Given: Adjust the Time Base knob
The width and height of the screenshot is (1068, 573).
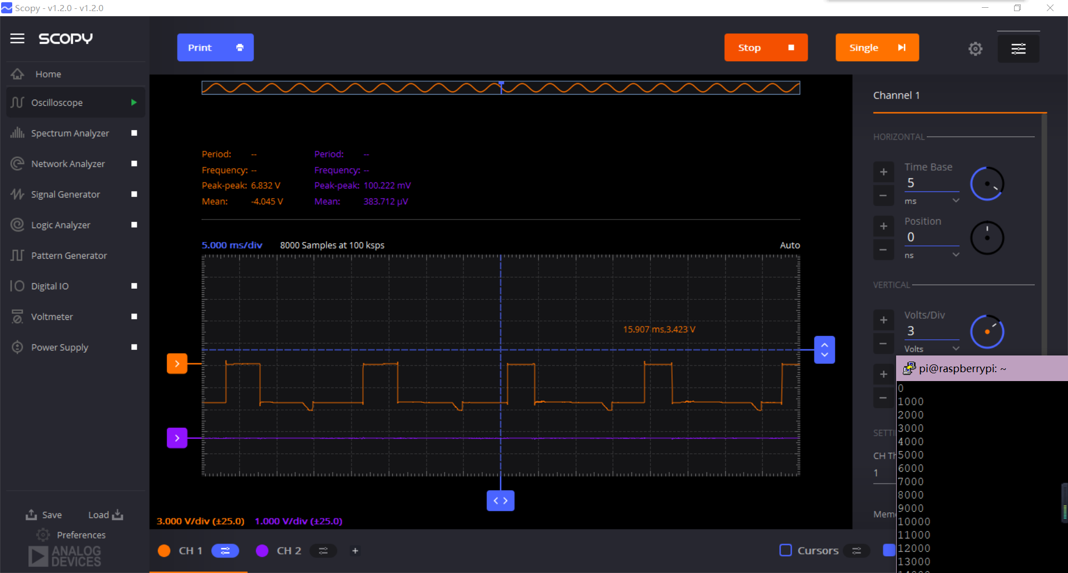Looking at the screenshot, I should (987, 184).
